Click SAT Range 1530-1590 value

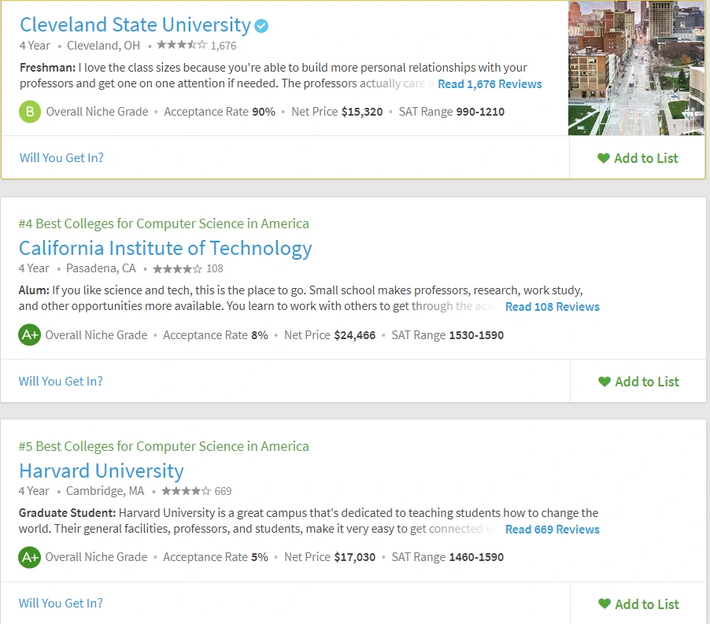tap(476, 335)
